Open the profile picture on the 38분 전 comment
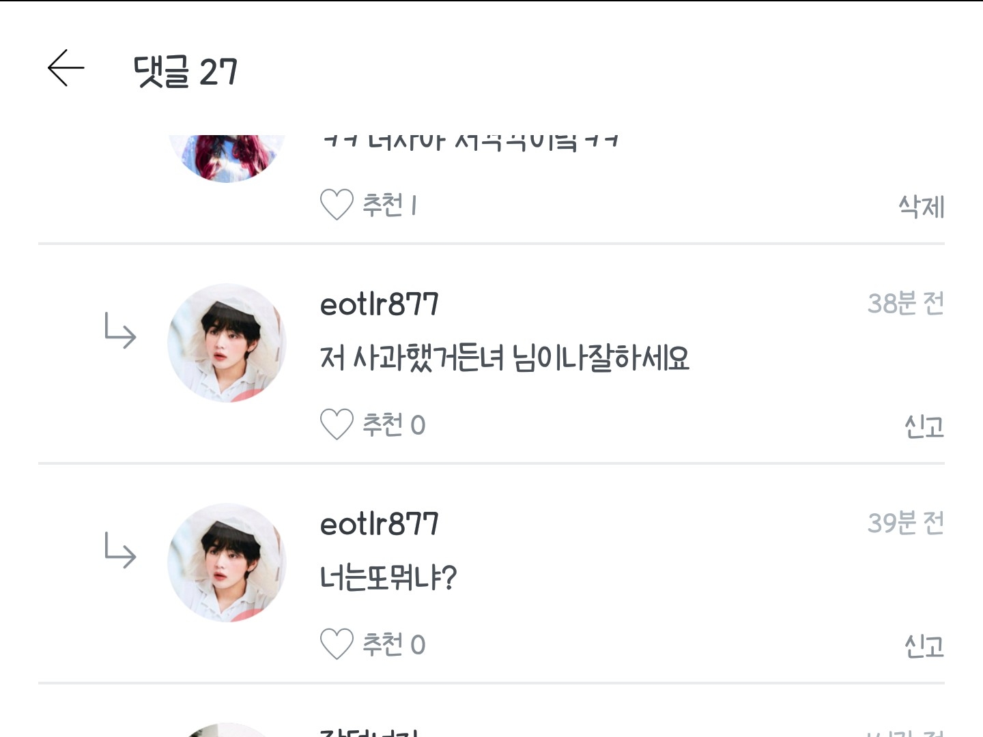Image resolution: width=983 pixels, height=737 pixels. click(227, 343)
